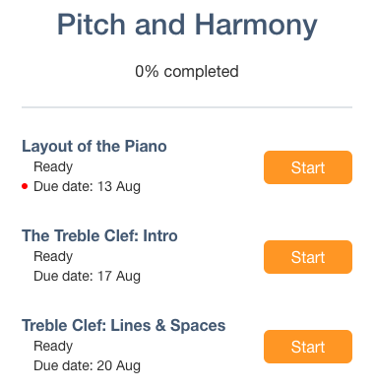Click Ready status under Lines & Spaces
This screenshot has width=375, height=389.
pyautogui.click(x=53, y=347)
